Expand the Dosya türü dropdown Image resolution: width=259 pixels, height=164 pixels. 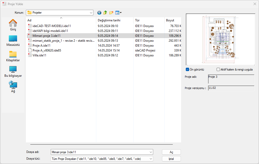tap(151, 159)
